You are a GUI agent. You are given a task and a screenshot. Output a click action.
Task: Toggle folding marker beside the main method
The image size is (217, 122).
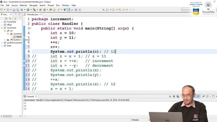point(31,28)
